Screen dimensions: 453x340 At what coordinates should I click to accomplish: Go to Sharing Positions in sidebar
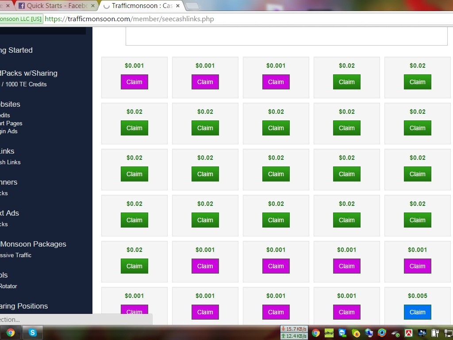(x=23, y=306)
